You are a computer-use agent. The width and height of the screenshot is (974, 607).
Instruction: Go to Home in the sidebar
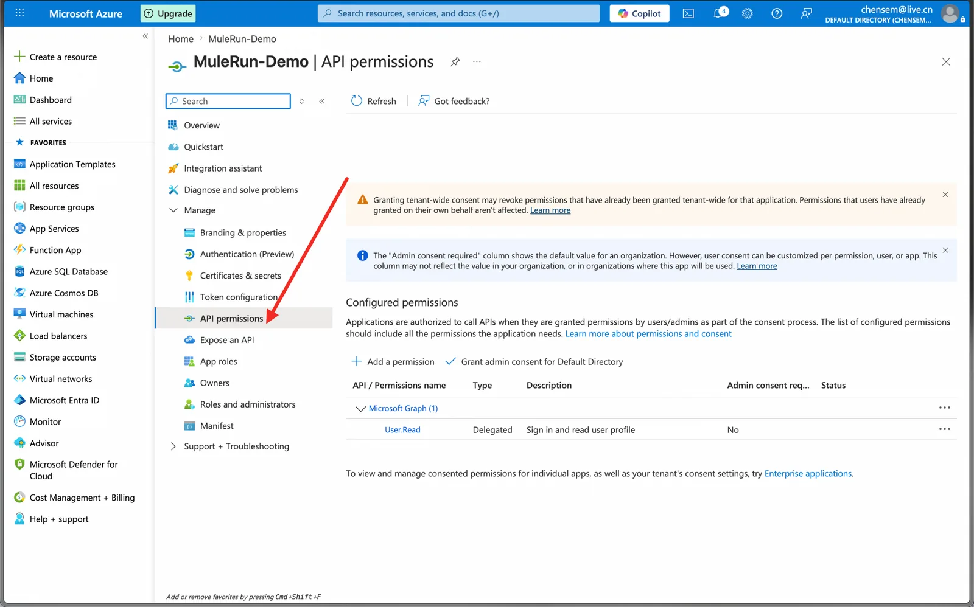click(33, 78)
